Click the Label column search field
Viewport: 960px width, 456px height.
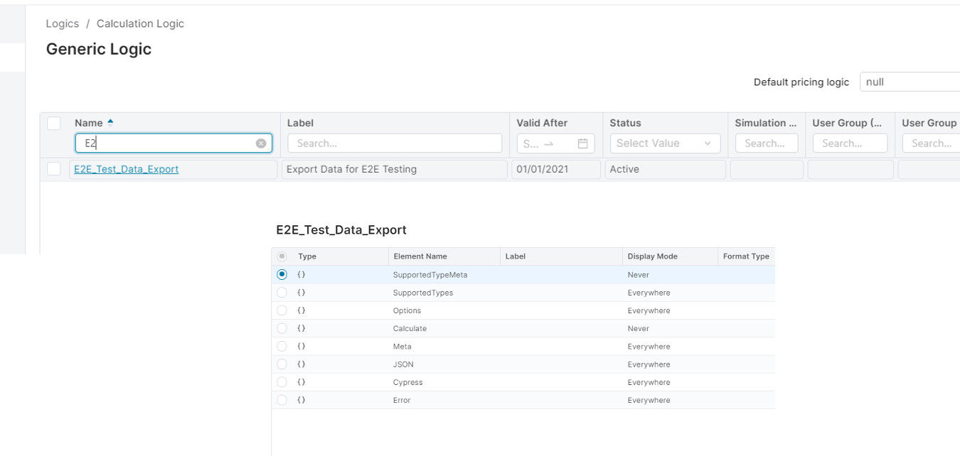pos(395,143)
